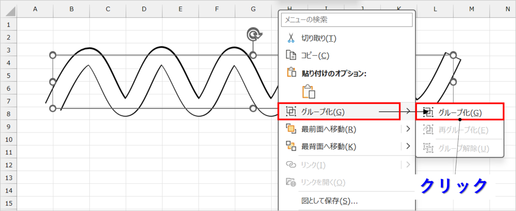This screenshot has width=516, height=211.
Task: Select row 5 header
Action: coord(9,75)
